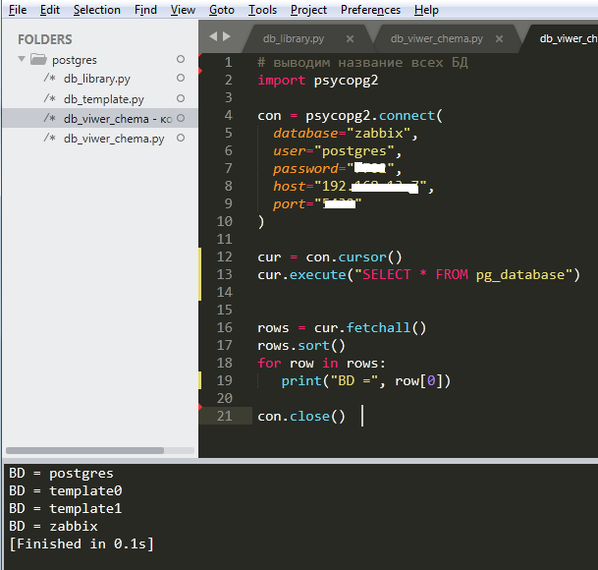
Task: Open the Selection menu
Action: [97, 10]
